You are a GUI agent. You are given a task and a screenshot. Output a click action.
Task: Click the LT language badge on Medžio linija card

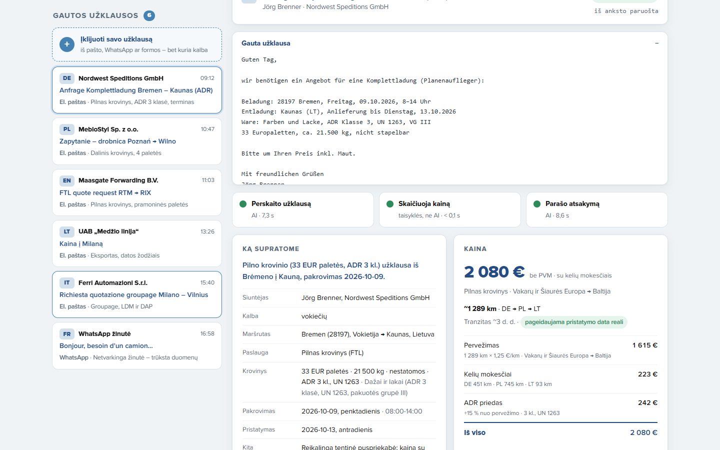[x=67, y=231]
